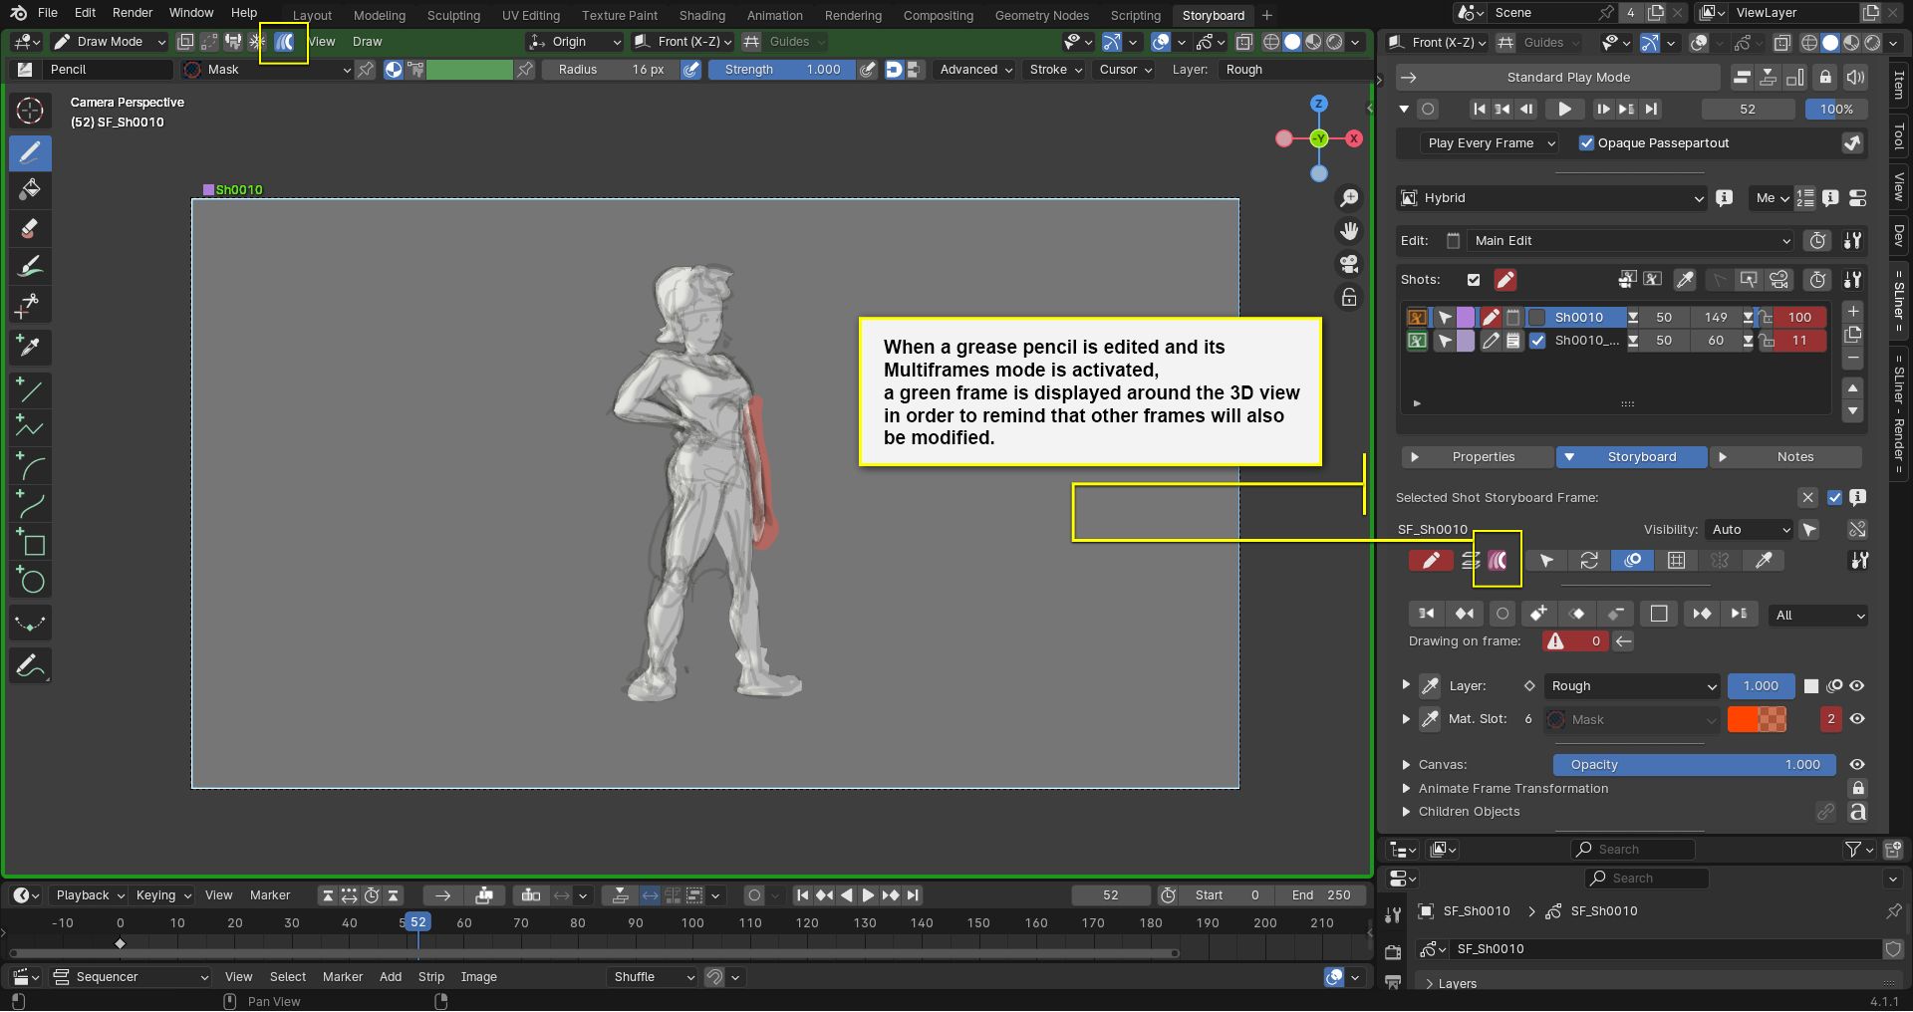Screen dimensions: 1913x1012
Task: Open the All filter dropdown
Action: click(x=1816, y=615)
